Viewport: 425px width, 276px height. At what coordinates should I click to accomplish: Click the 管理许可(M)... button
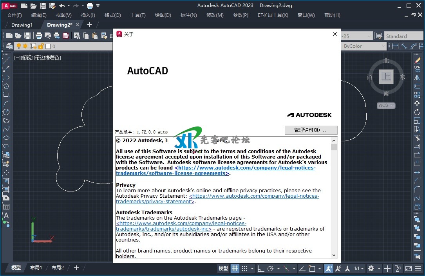coord(311,130)
